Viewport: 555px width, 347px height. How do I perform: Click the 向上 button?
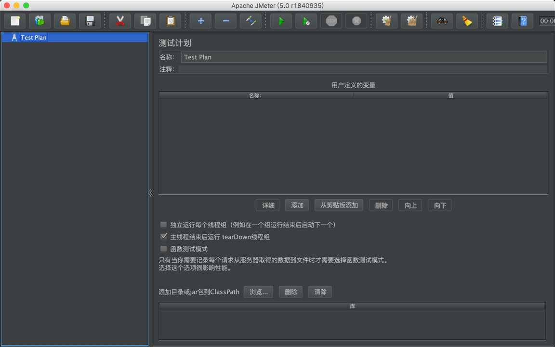coord(410,205)
